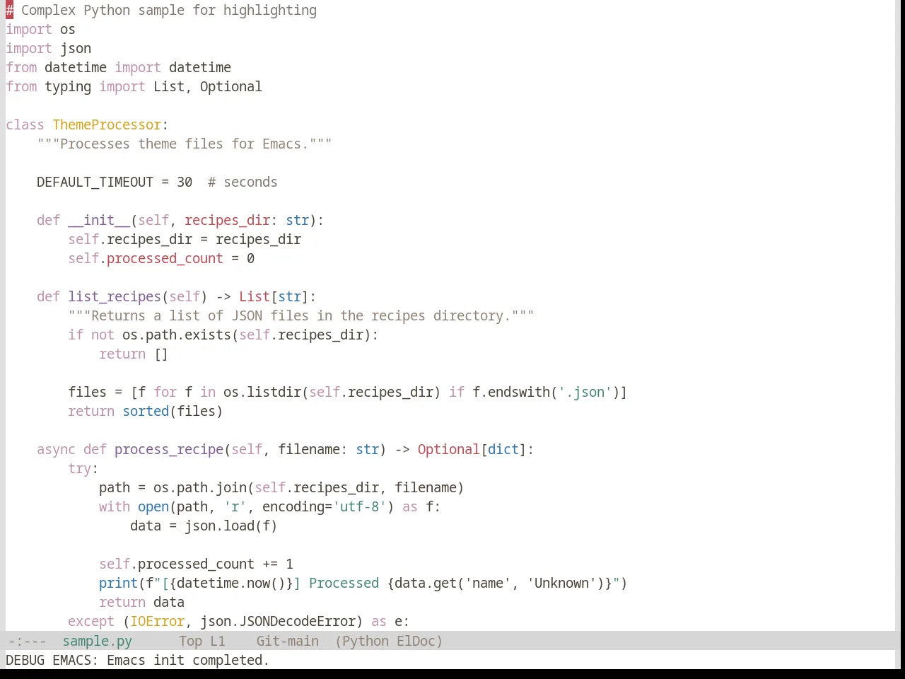Click the docstring "Returns a list of JSON files"
The image size is (905, 679).
[200, 316]
